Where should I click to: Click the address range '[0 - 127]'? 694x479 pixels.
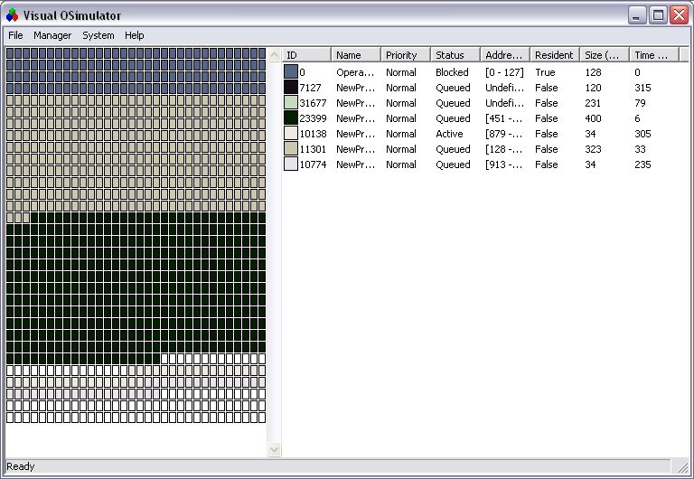(504, 72)
